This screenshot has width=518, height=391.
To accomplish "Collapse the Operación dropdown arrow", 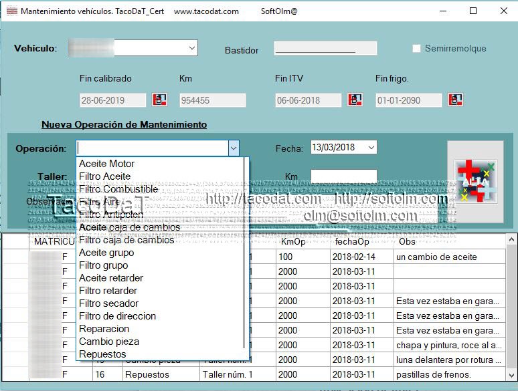I will (x=233, y=148).
